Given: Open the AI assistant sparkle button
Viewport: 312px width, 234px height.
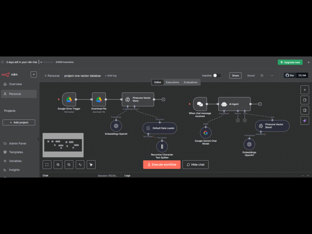Looking at the screenshot, I should pos(305,120).
